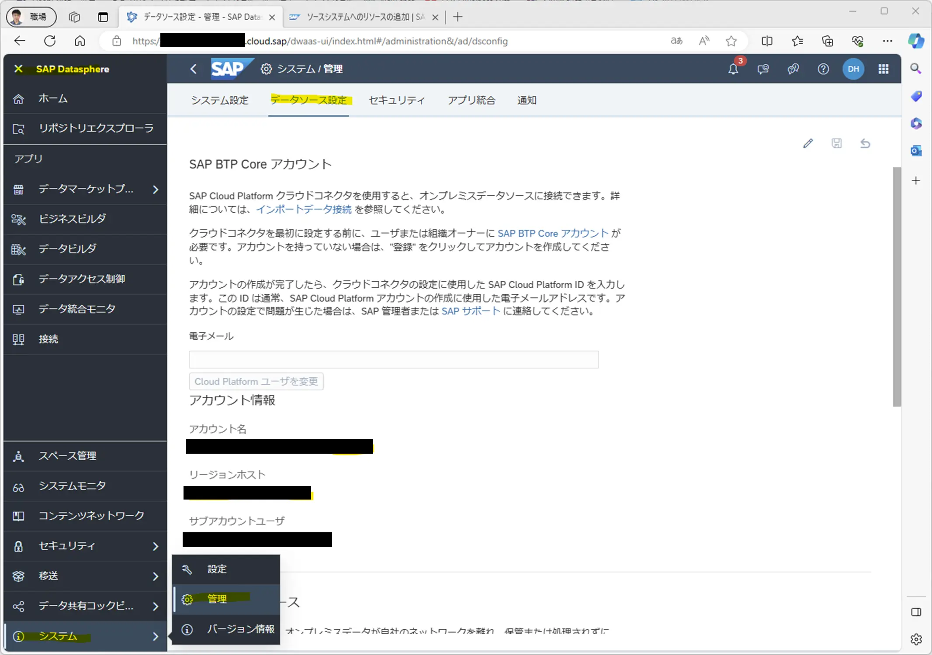The height and width of the screenshot is (655, 932).
Task: Open the SAP サポート link
Action: [471, 311]
